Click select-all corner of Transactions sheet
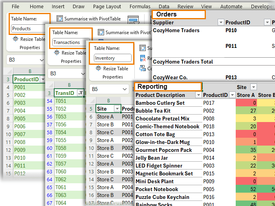The image size is (275, 206). 50,85
